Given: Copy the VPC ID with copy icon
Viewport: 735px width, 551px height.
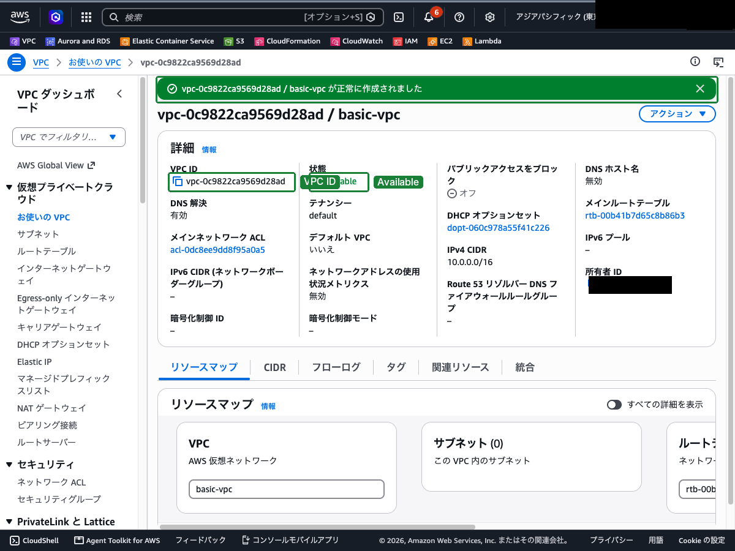Looking at the screenshot, I should (178, 182).
